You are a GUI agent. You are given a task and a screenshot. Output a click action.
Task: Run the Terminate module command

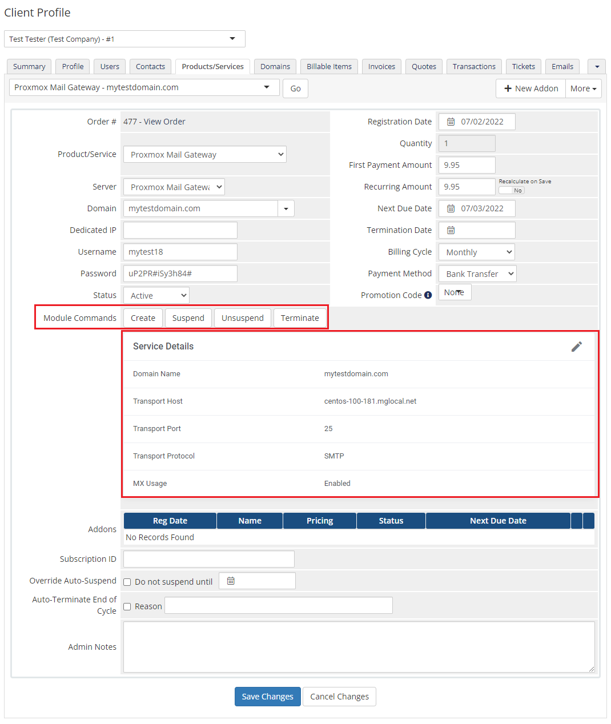tap(300, 318)
